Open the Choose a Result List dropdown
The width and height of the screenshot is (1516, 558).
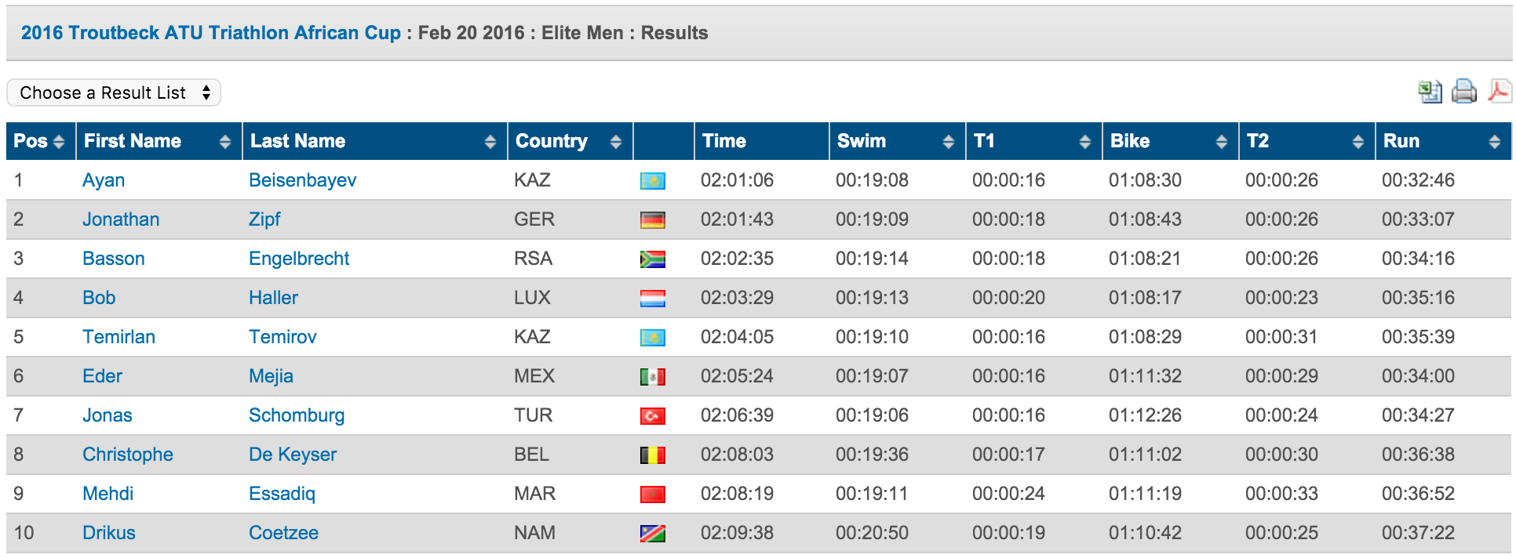pyautogui.click(x=114, y=92)
